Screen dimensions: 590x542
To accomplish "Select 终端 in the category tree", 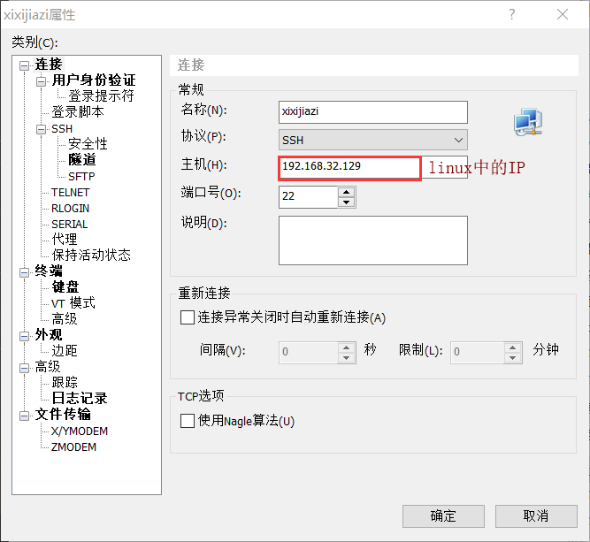I will (x=49, y=271).
